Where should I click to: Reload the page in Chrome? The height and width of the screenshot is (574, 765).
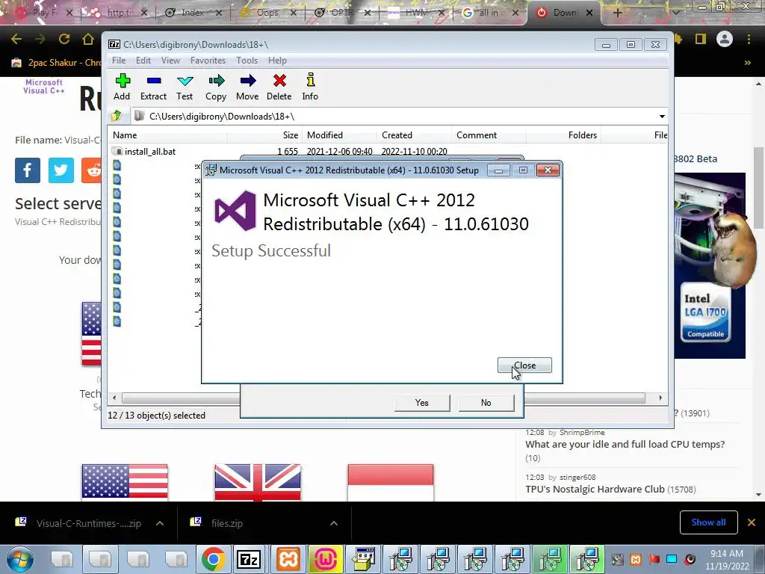click(64, 39)
